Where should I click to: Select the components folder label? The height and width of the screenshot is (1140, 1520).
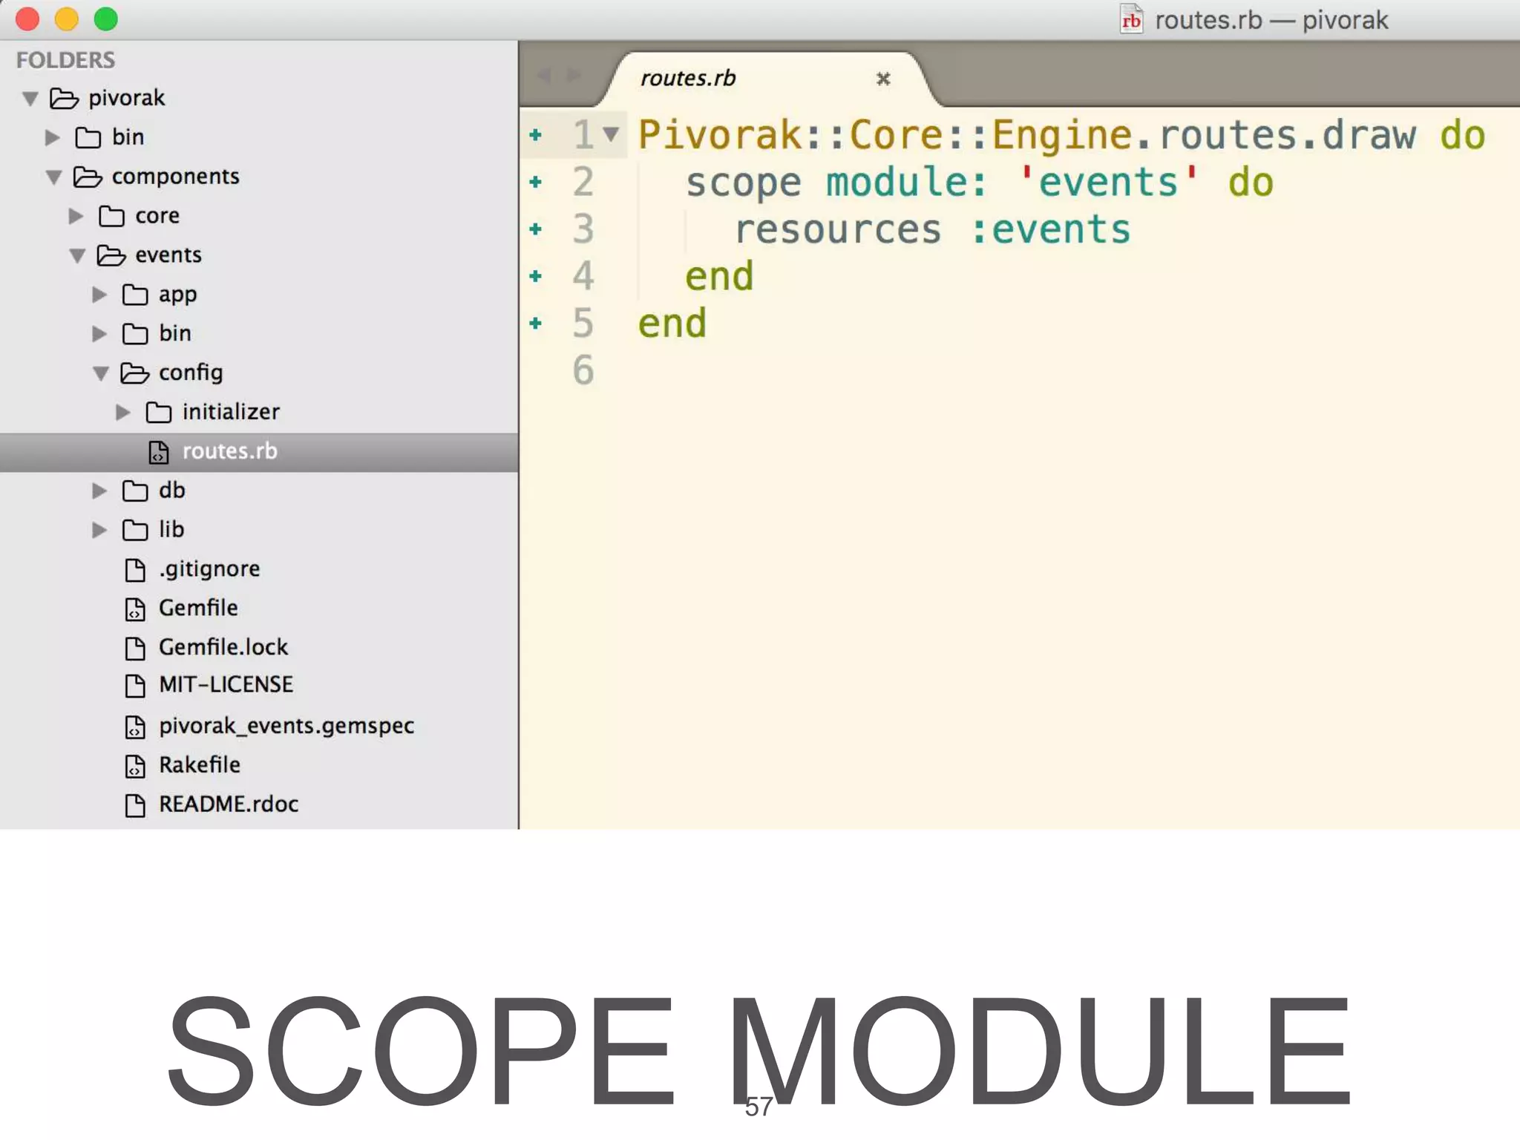pyautogui.click(x=175, y=177)
